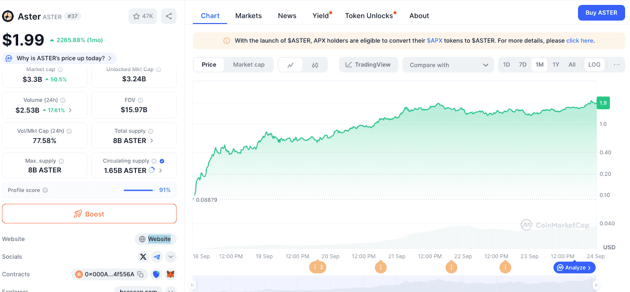Open the About tab

tap(420, 16)
